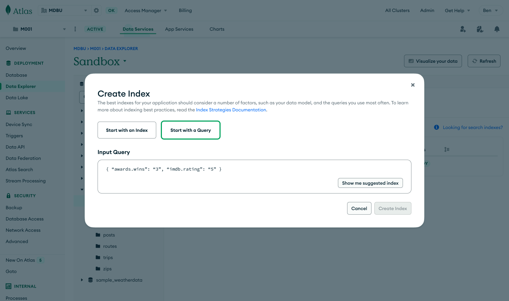Open Data API in sidebar
This screenshot has height=301, width=509.
click(x=15, y=147)
